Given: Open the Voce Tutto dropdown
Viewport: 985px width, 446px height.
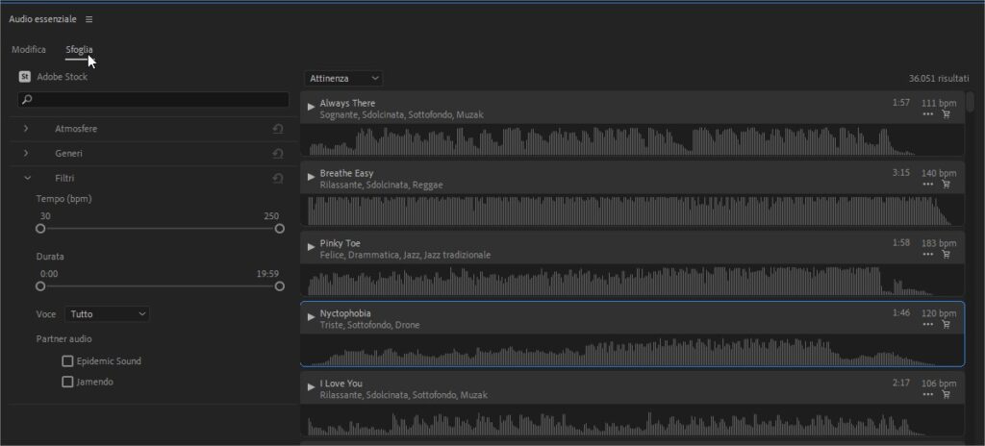Looking at the screenshot, I should coord(108,314).
